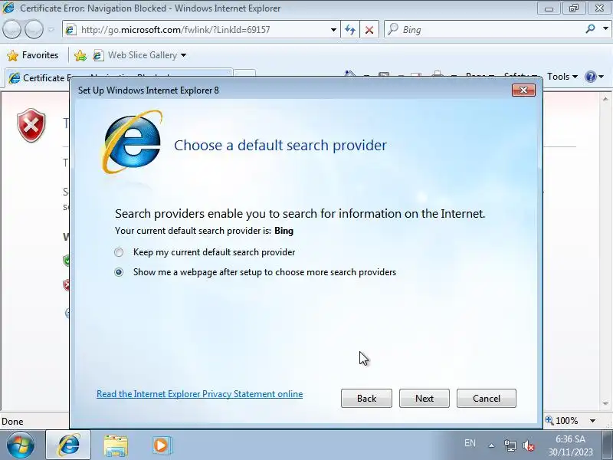Click the browser Back arrow button
The width and height of the screenshot is (613, 460).
coord(11,29)
